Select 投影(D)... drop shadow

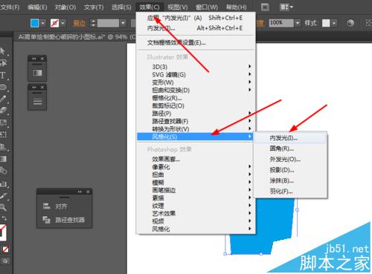coord(290,170)
